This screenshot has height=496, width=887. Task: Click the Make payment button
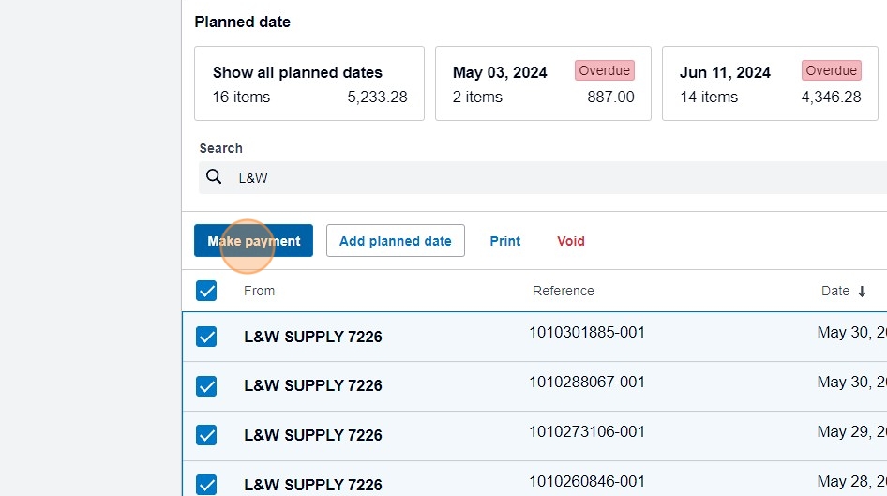253,241
